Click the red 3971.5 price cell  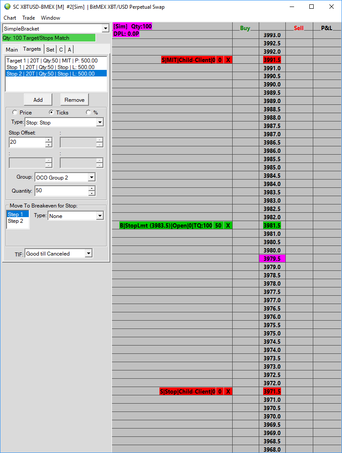point(272,391)
